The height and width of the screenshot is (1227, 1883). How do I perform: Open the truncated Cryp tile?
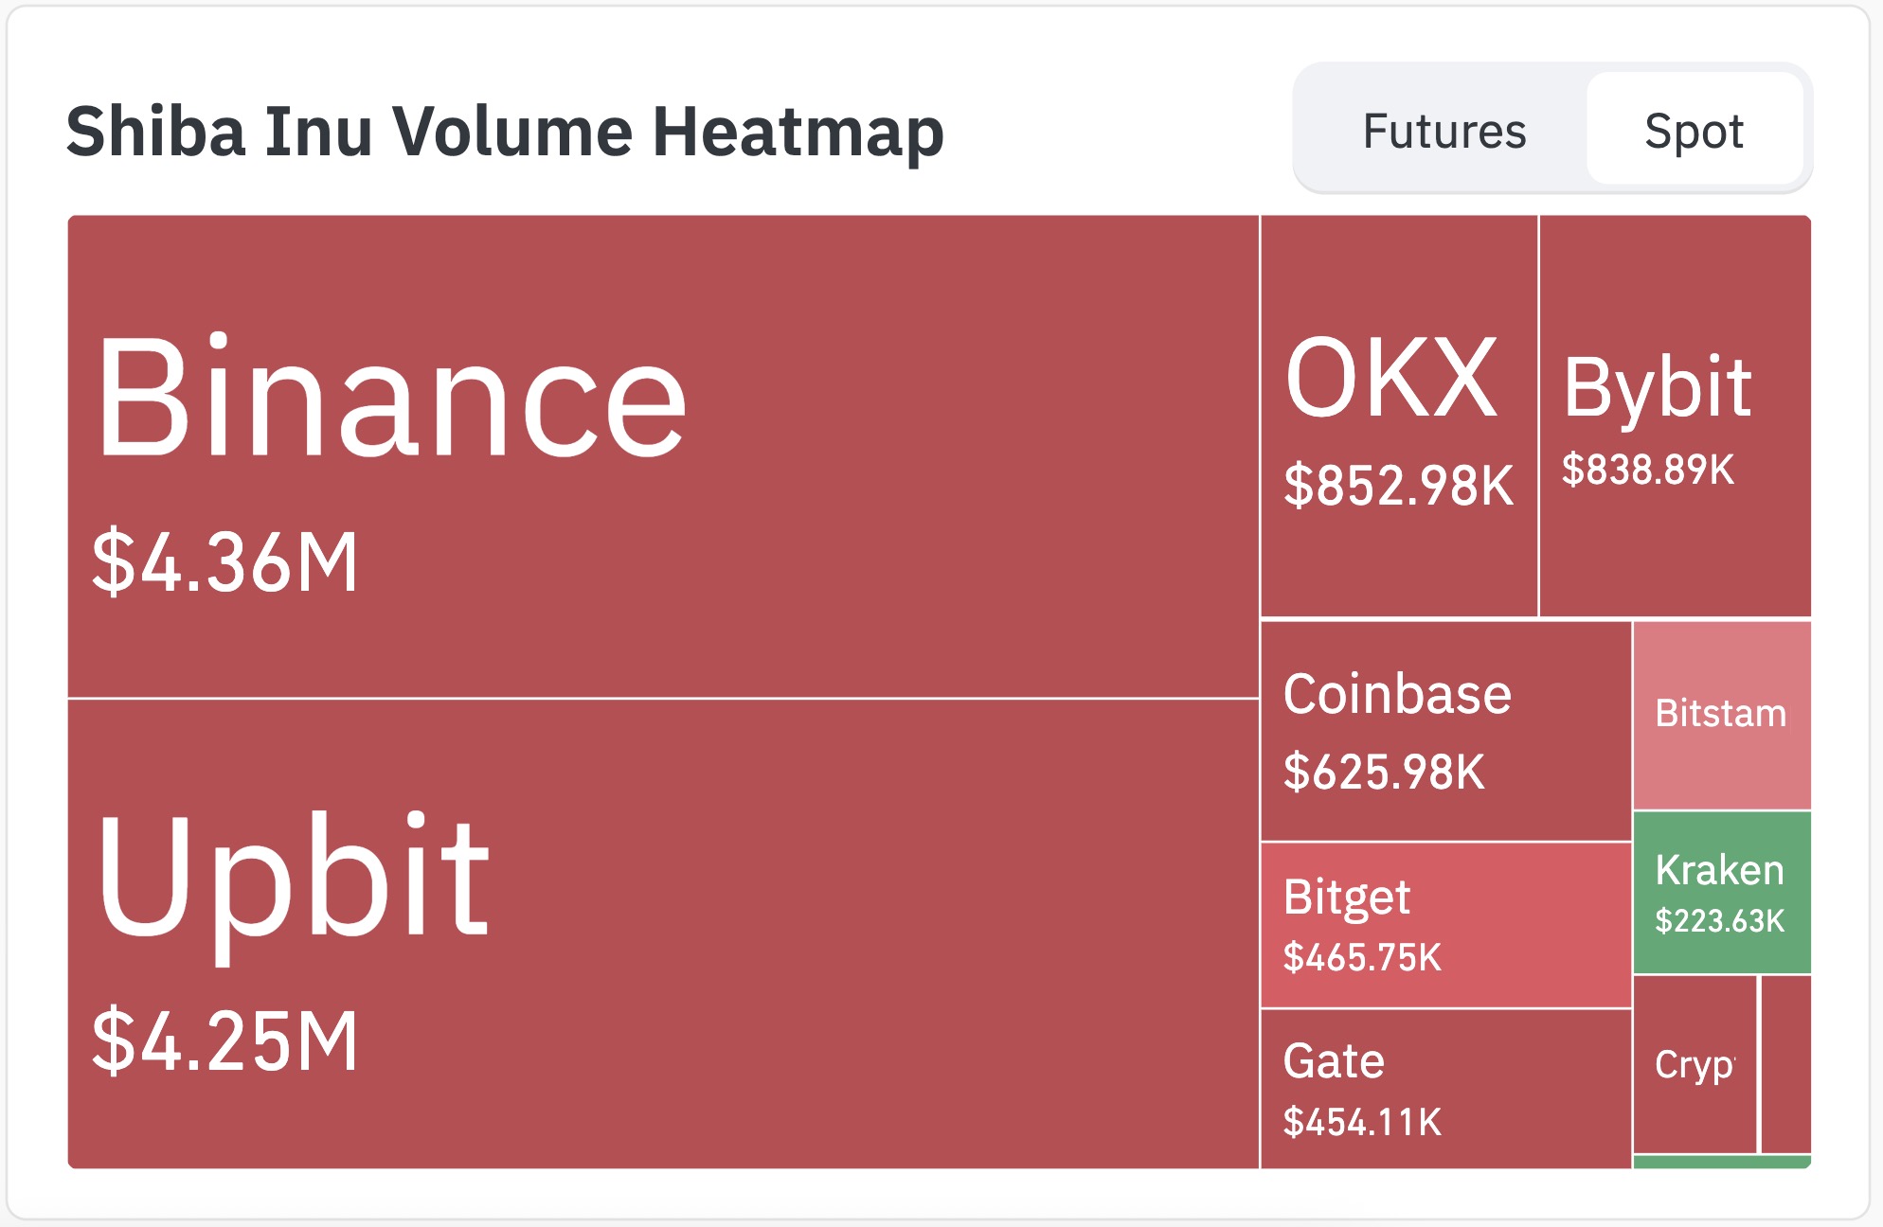(1695, 1065)
